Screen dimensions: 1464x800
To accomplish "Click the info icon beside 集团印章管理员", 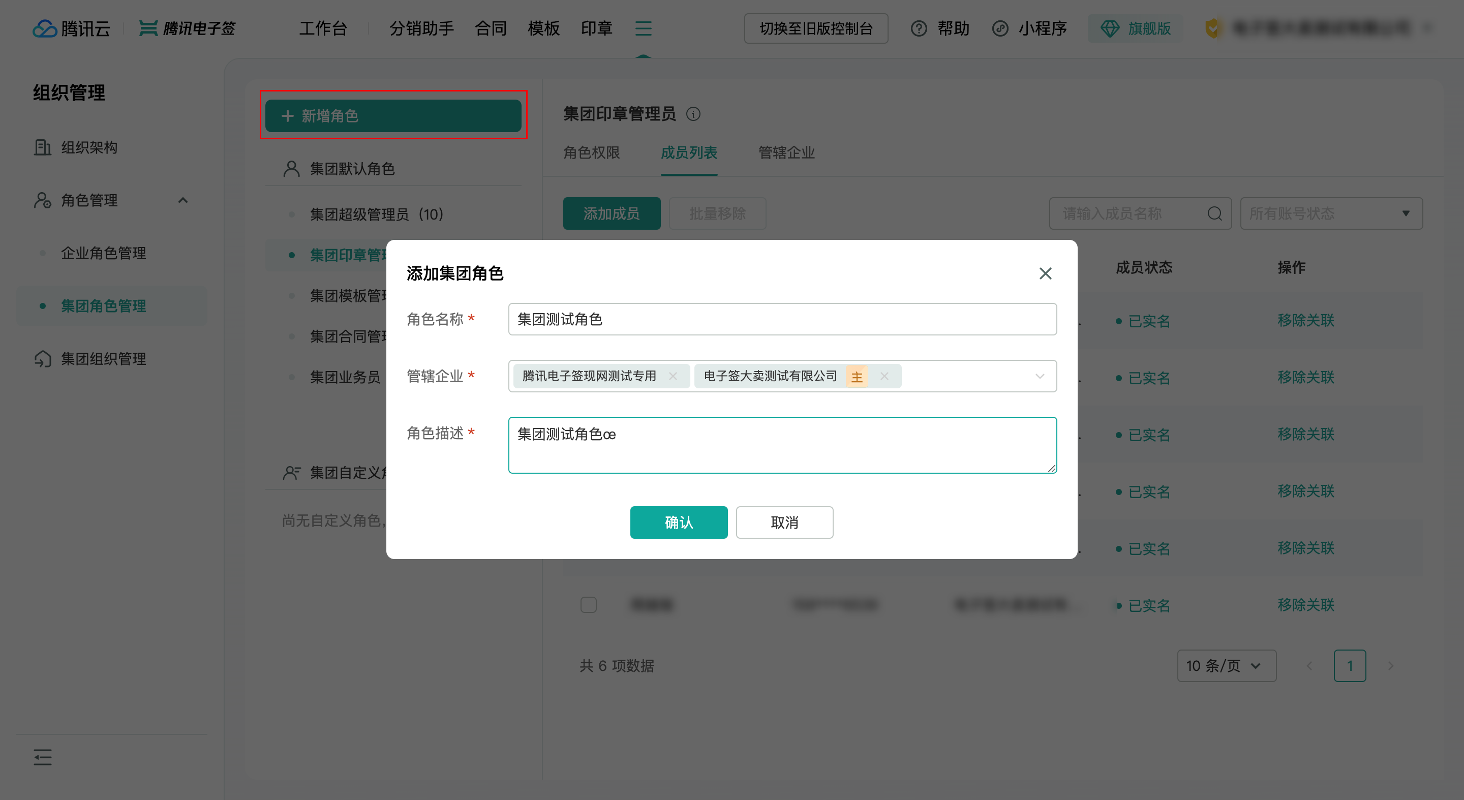I will point(693,114).
